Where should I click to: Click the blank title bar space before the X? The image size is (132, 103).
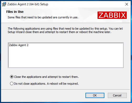86,4
